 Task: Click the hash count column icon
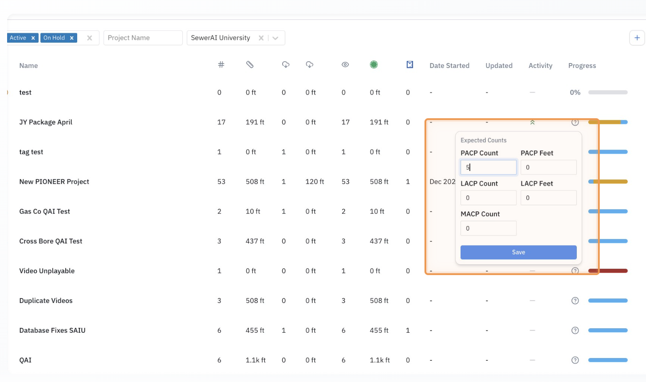(221, 65)
